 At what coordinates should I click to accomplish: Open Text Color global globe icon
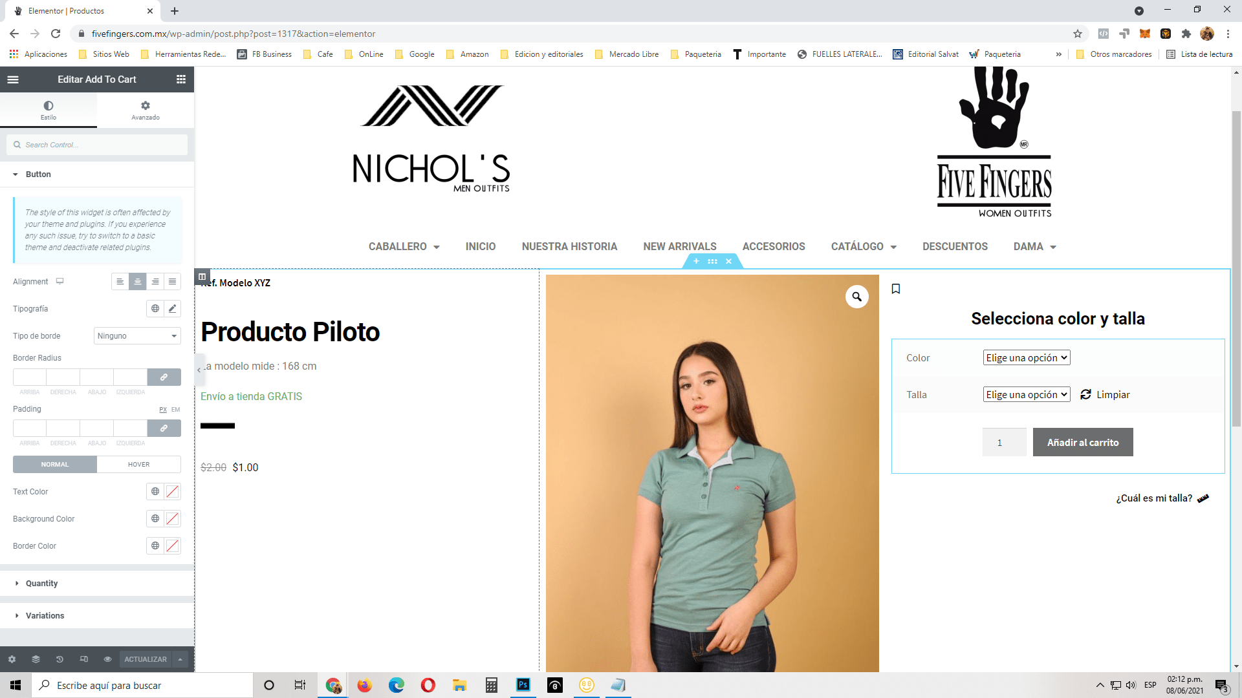pyautogui.click(x=155, y=492)
